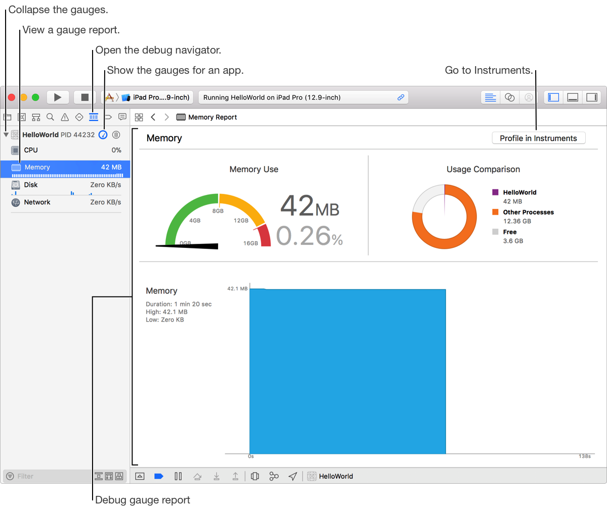Toggle the utilities inspector pane

pos(592,97)
